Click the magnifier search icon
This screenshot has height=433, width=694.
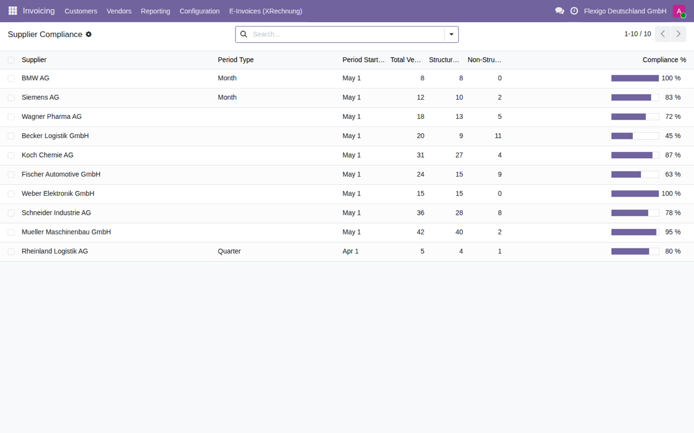coord(243,35)
